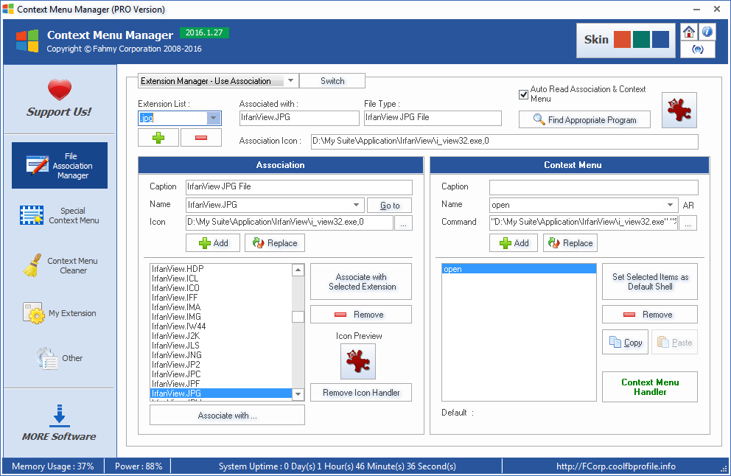The image size is (731, 476).
Task: Select the blue skin color
Action: (660, 40)
